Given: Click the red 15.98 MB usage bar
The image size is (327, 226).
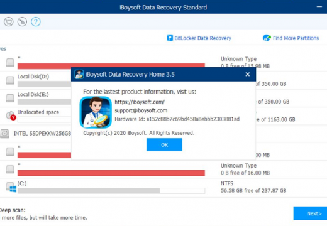Looking at the screenshot, I should tap(111, 65).
